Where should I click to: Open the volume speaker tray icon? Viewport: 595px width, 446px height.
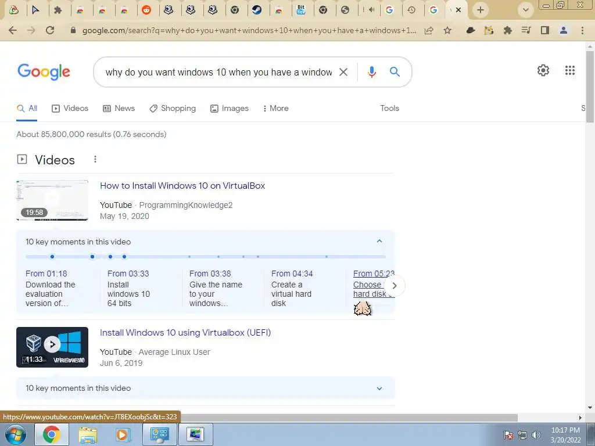536,435
